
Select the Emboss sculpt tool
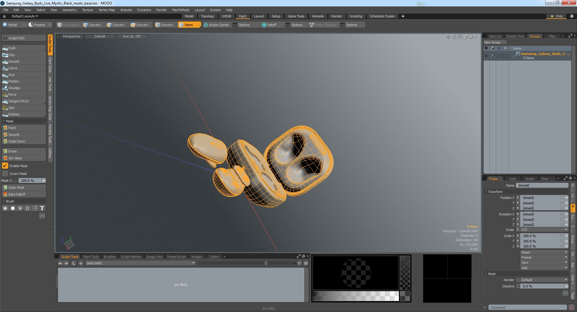click(x=24, y=114)
